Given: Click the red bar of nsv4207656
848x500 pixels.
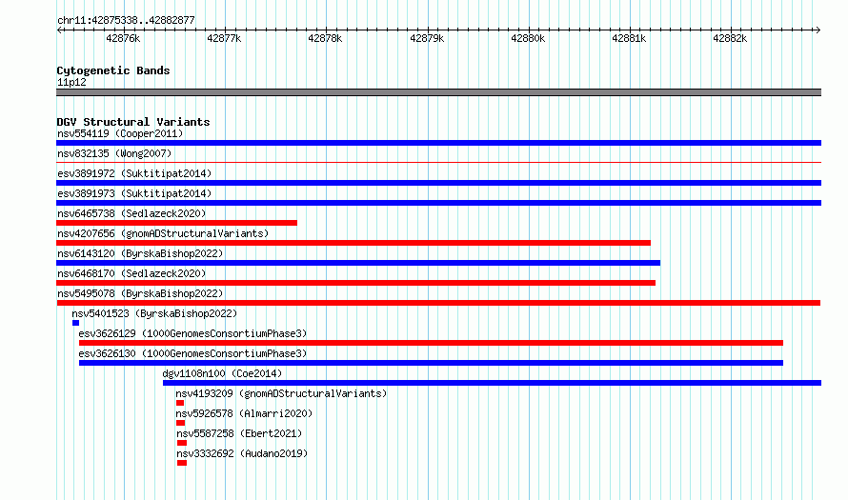Looking at the screenshot, I should [353, 243].
